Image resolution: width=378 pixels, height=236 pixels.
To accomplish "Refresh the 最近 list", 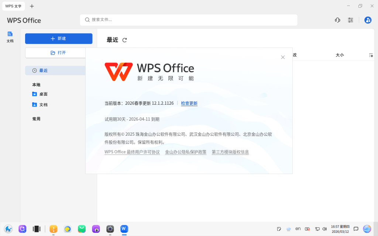I will [x=124, y=40].
